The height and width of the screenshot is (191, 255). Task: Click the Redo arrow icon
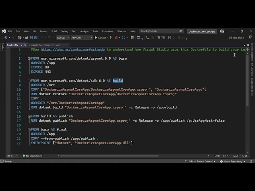[x=49, y=38]
